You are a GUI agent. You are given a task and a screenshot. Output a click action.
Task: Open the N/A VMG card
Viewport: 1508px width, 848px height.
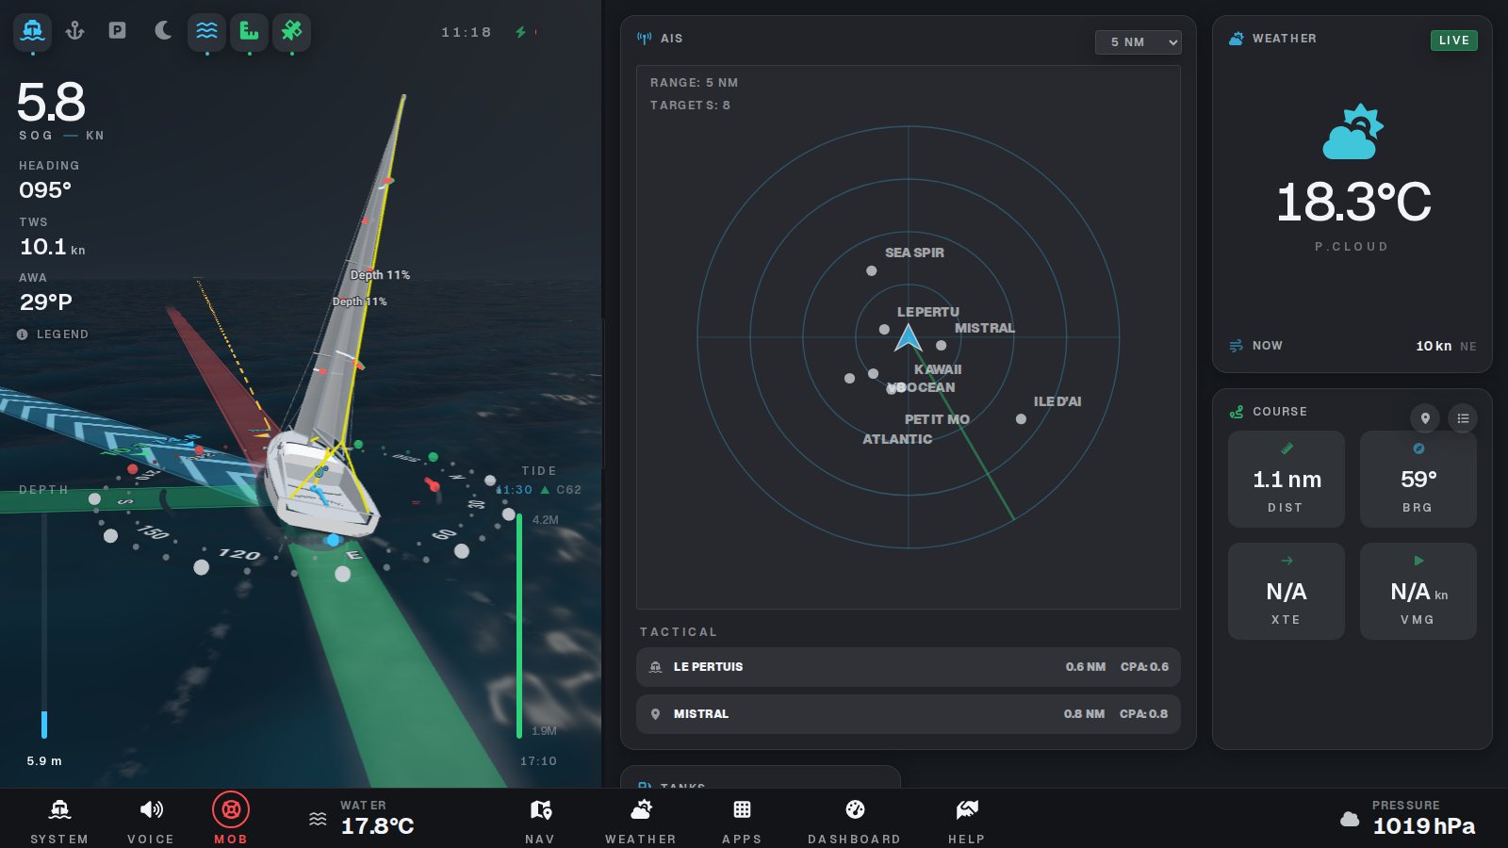pos(1418,591)
